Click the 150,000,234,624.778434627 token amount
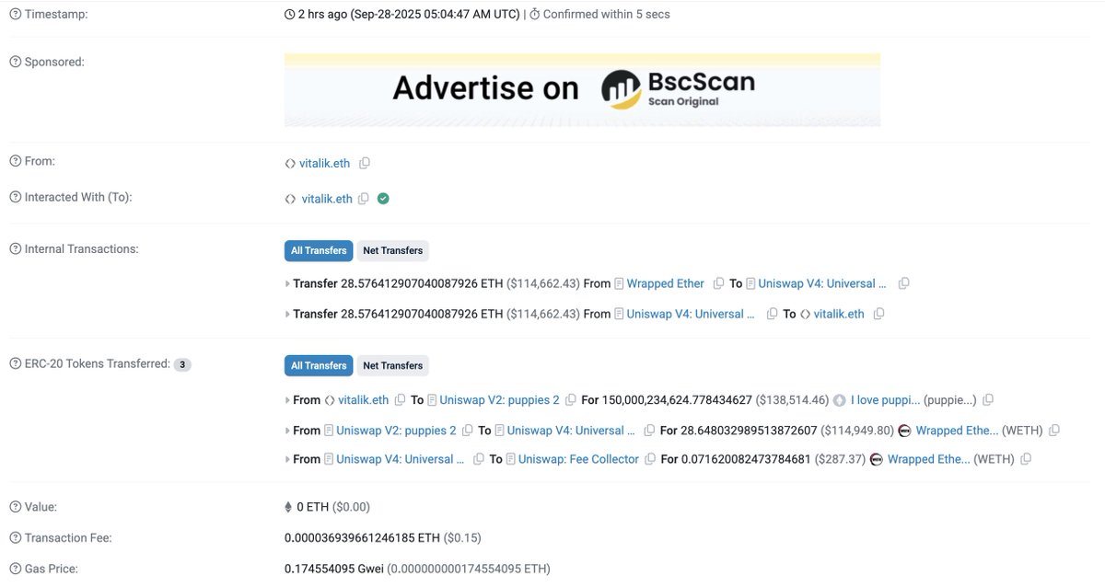The width and height of the screenshot is (1105, 587). click(677, 400)
